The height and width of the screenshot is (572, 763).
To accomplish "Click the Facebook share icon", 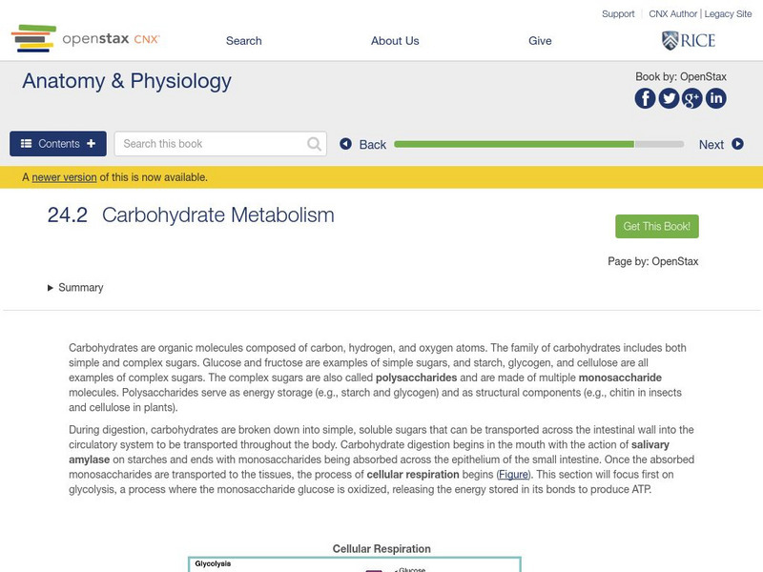I will (646, 98).
